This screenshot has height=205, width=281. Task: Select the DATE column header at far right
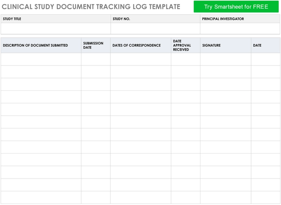(x=265, y=45)
